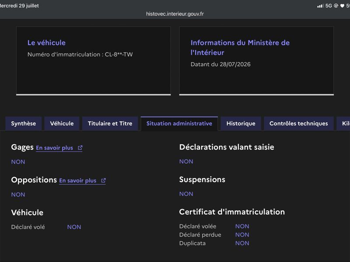The width and height of the screenshot is (350, 262).
Task: Go to the Historique tab
Action: 241,124
